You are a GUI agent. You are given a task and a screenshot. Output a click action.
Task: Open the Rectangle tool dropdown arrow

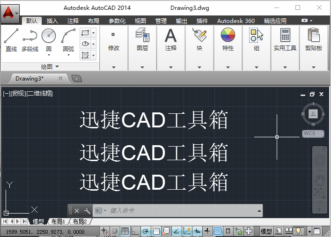[94, 33]
